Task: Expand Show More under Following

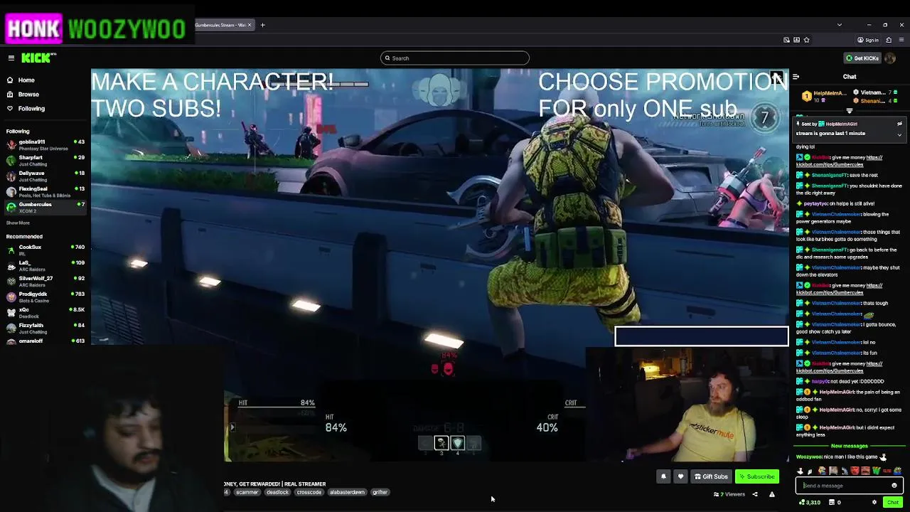Action: click(x=18, y=223)
